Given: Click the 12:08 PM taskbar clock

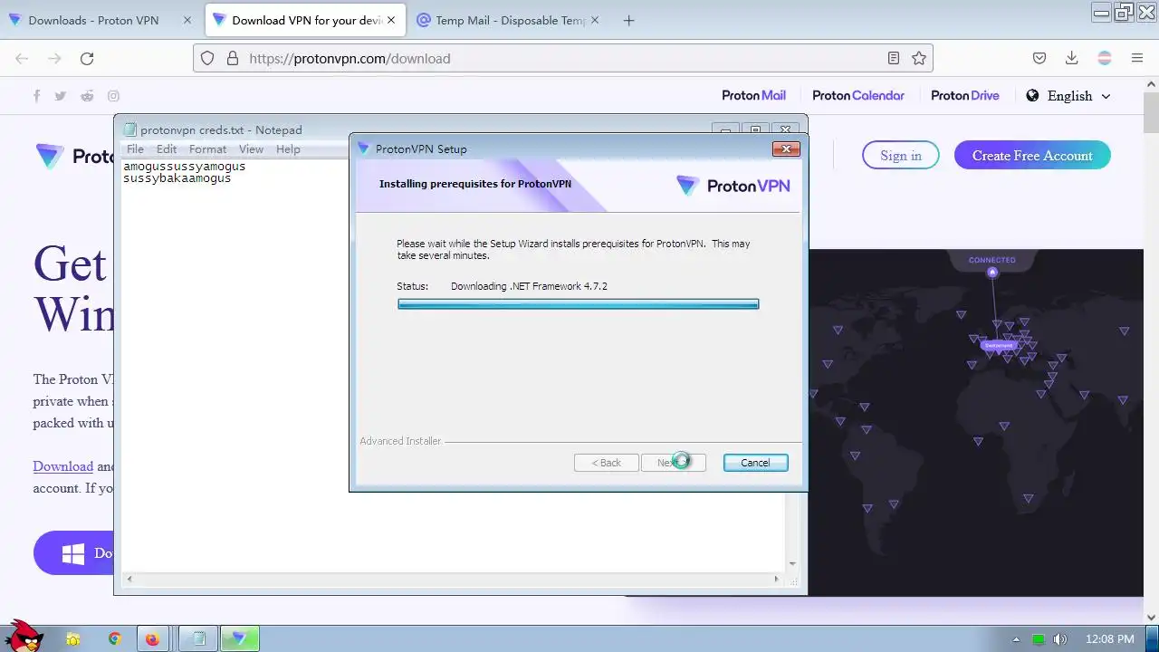Looking at the screenshot, I should tap(1109, 639).
